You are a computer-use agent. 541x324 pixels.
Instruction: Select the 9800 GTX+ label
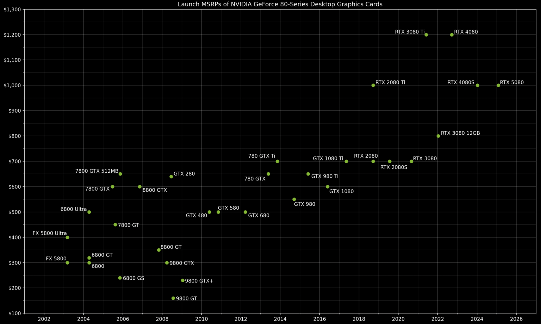(199, 281)
